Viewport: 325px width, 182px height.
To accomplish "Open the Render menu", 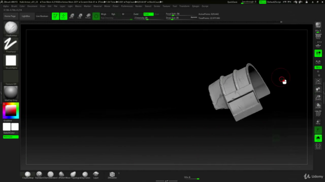I will click(139, 6).
